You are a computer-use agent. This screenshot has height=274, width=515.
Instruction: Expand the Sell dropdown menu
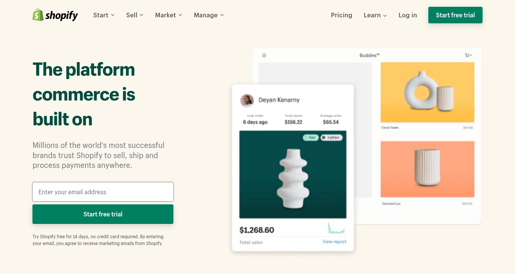(135, 15)
